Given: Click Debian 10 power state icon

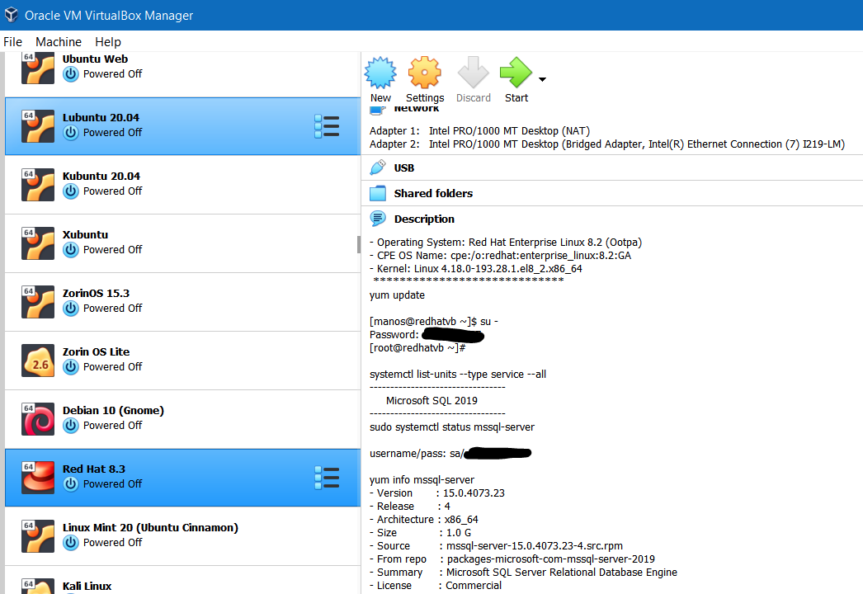Looking at the screenshot, I should click(x=70, y=426).
